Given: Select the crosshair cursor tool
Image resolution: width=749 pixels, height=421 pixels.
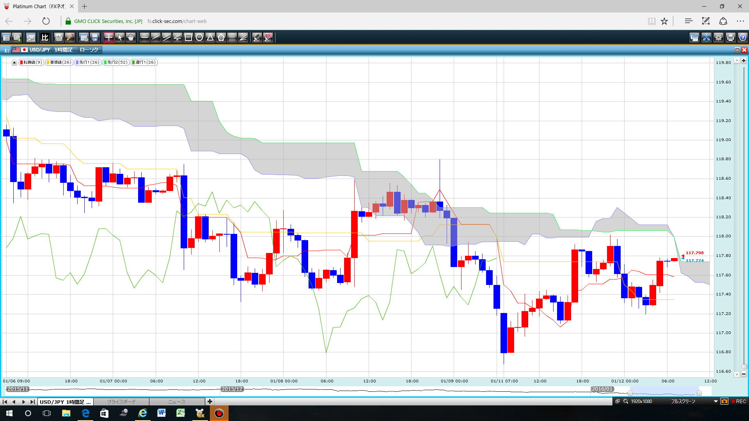Looking at the screenshot, I should 108,37.
